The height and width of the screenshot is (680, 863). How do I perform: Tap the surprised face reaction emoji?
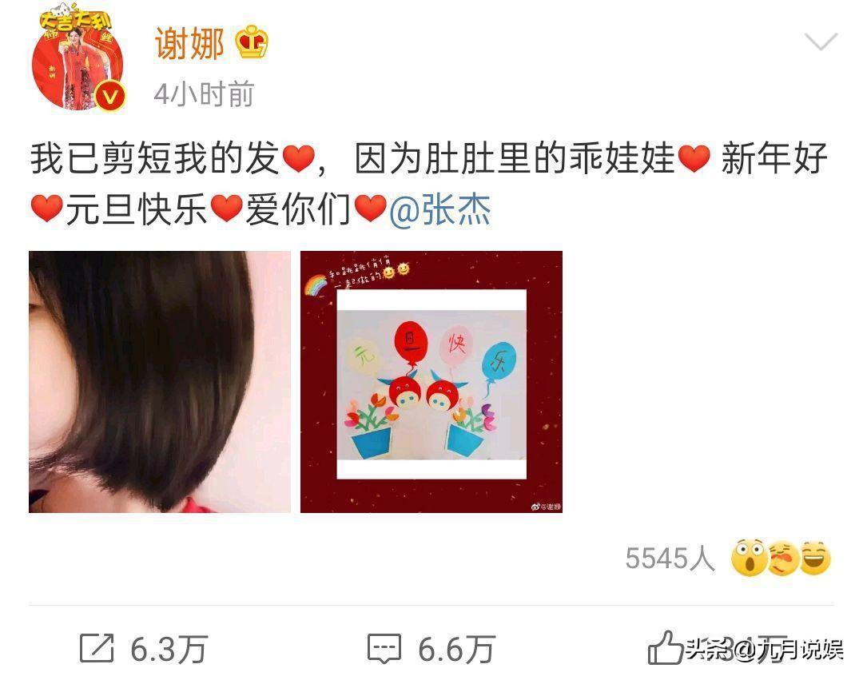click(749, 558)
